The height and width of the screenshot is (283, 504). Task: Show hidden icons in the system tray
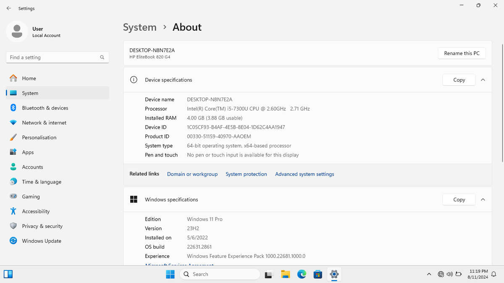[429, 274]
